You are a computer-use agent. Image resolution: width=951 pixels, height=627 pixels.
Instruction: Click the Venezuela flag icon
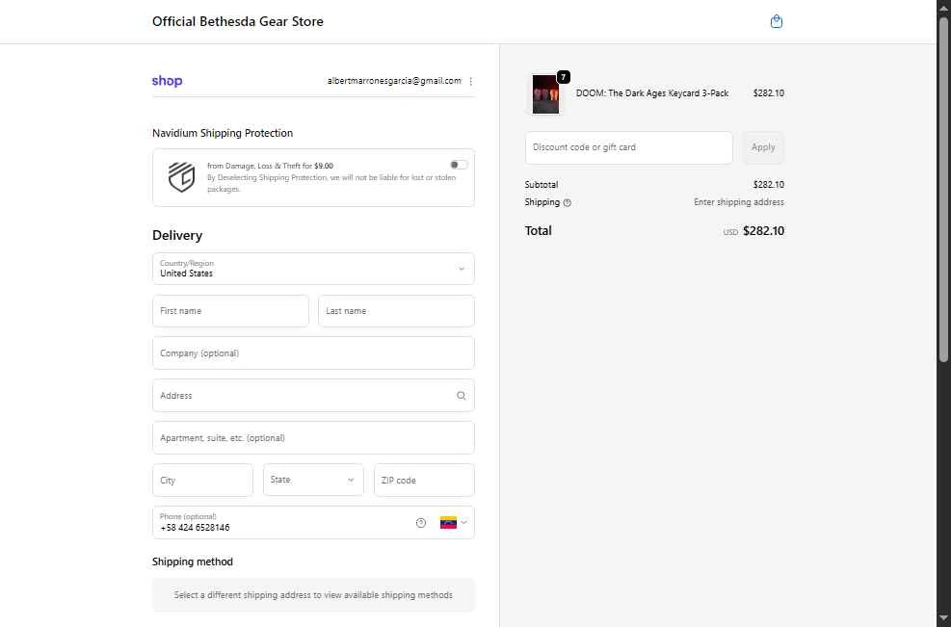click(x=448, y=523)
